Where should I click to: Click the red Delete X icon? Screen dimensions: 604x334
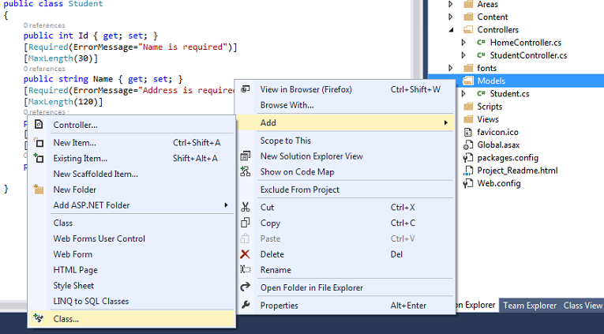point(245,254)
